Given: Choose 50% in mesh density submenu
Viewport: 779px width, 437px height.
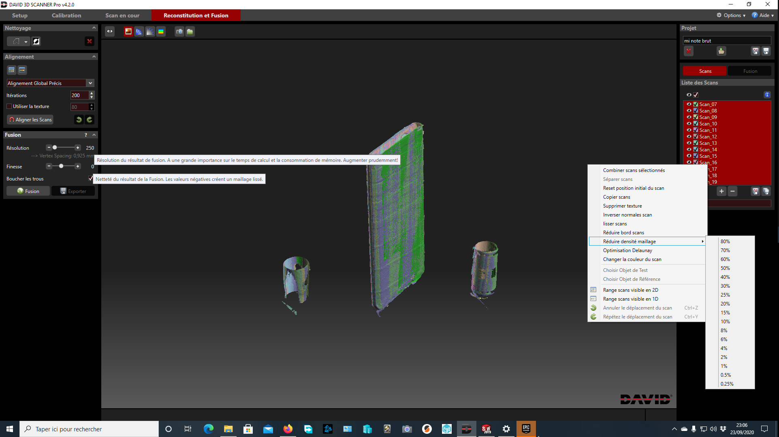Looking at the screenshot, I should 725,268.
